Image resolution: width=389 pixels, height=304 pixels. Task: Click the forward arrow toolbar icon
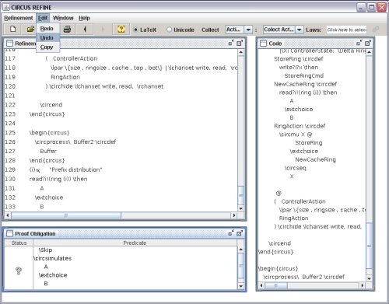103,30
